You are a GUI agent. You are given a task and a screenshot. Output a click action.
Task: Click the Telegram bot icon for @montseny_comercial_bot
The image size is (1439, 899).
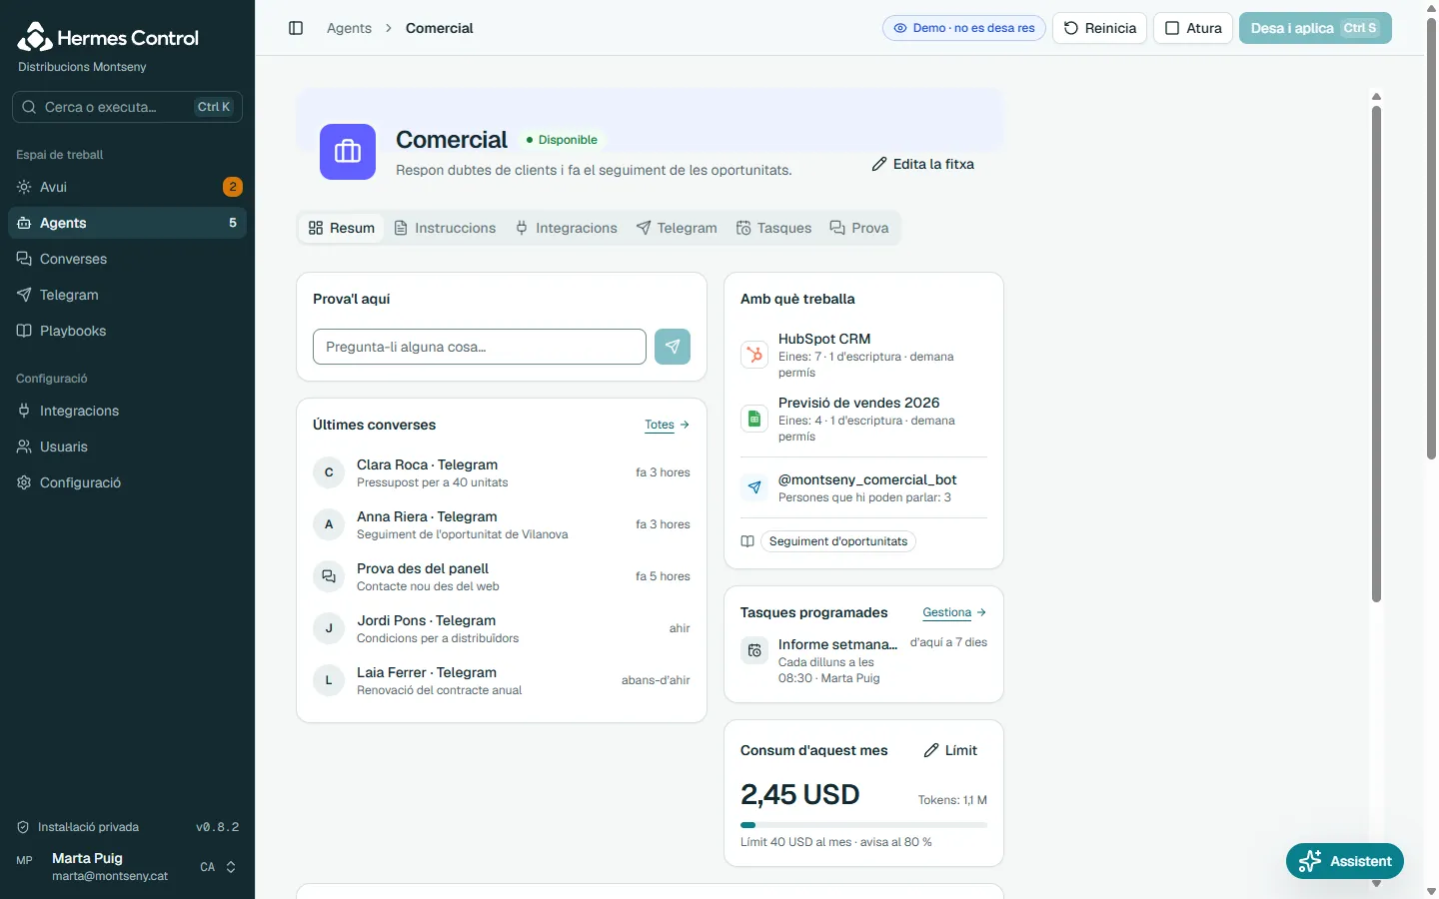point(754,487)
